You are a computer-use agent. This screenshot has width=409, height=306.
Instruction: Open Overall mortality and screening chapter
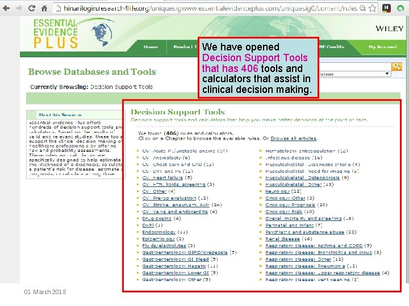[303, 218]
